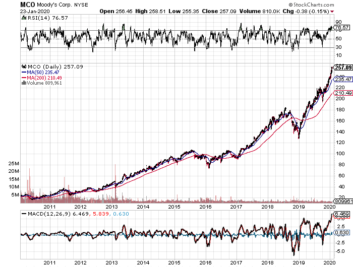Click the blue 0.630 MACD histogram value
The image size is (353, 267).
pos(121,214)
